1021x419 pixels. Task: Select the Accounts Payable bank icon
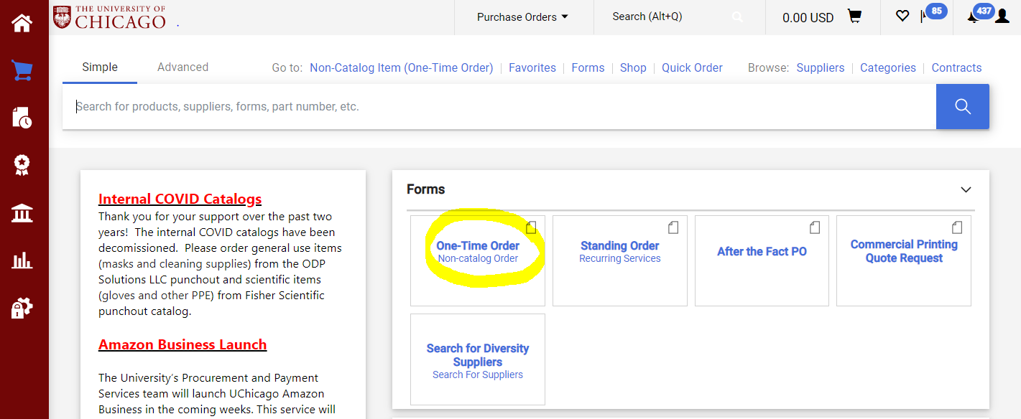coord(21,212)
